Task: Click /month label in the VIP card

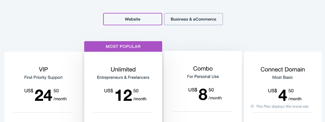Action: [60, 99]
